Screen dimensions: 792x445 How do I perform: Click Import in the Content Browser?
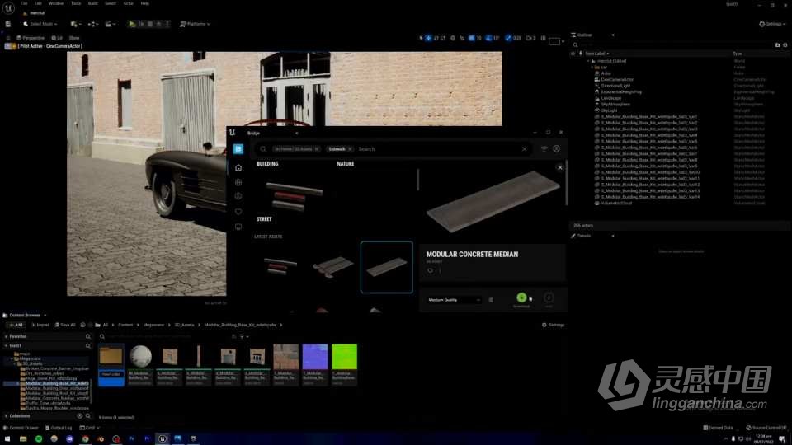(x=40, y=325)
